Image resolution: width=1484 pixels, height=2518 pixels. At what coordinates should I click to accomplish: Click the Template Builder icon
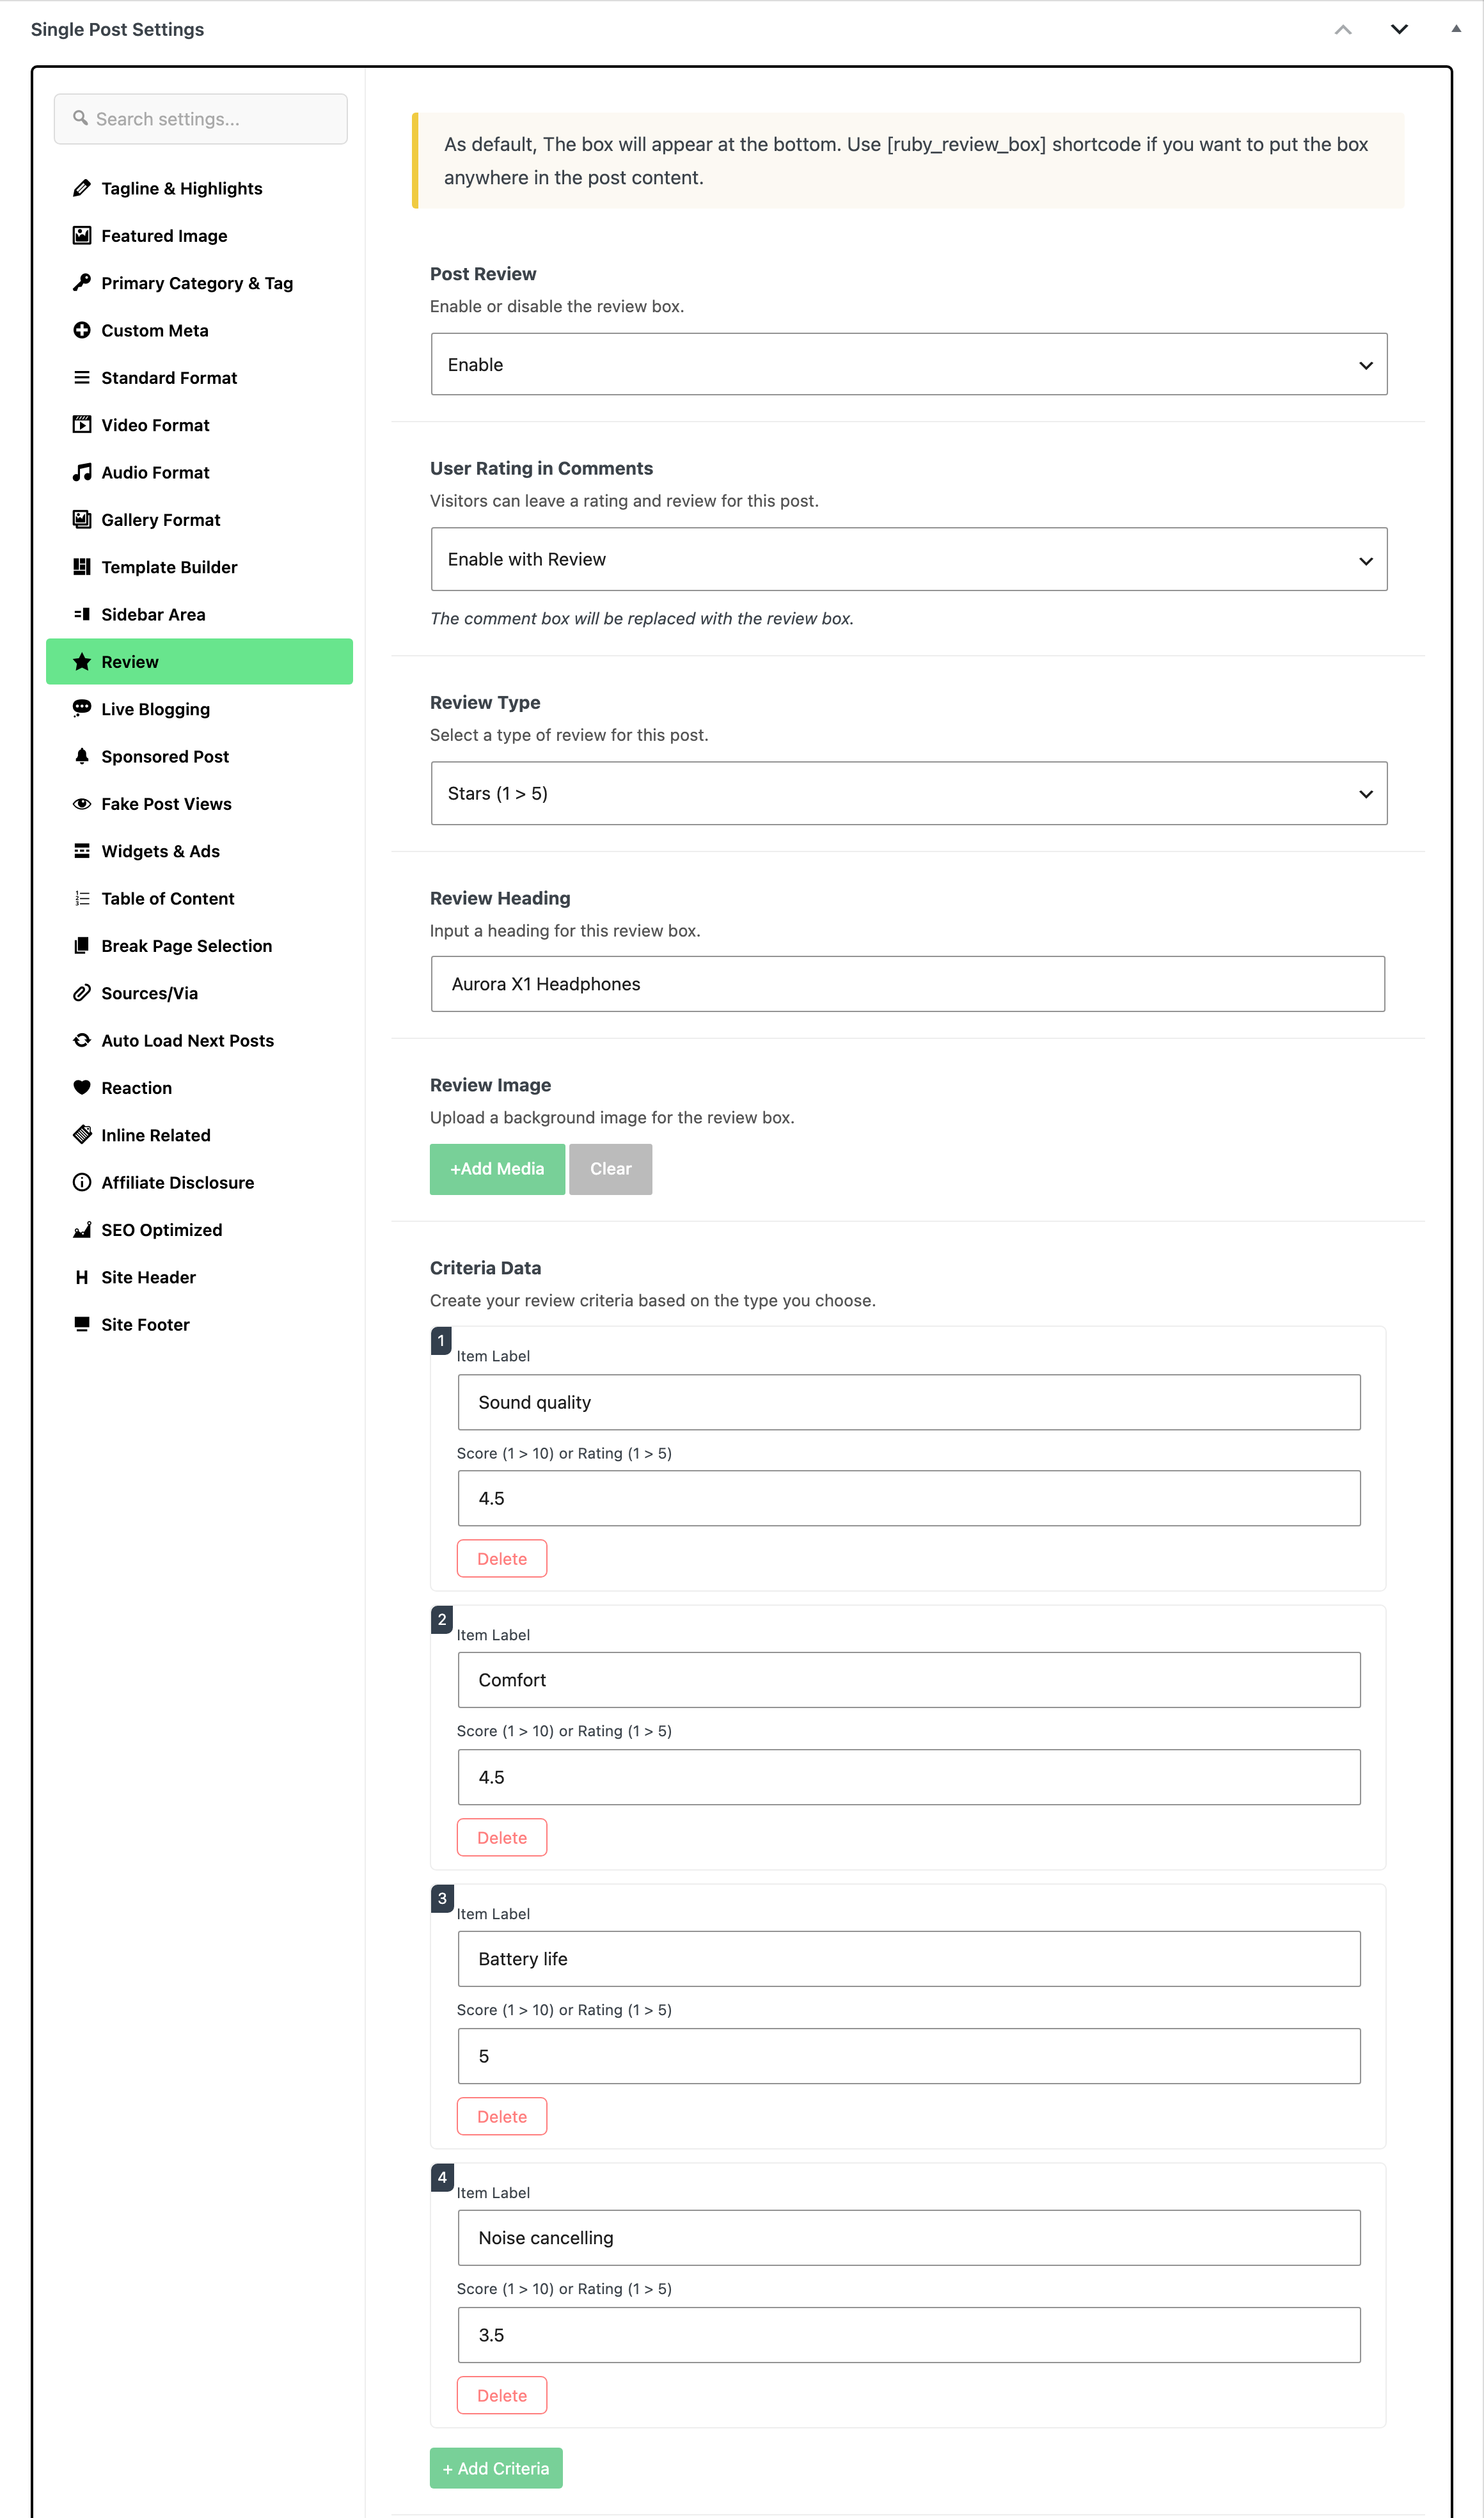click(82, 567)
